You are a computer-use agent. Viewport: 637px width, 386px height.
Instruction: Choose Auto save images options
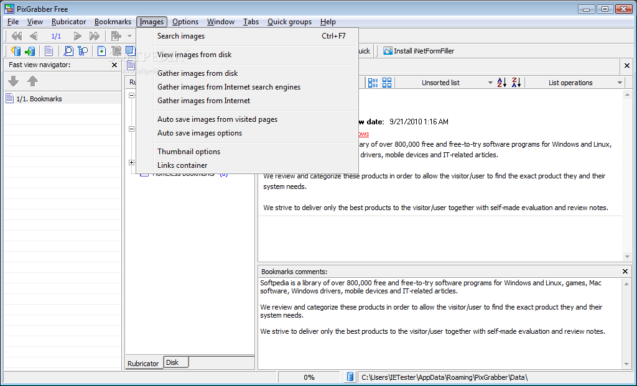[248, 133]
